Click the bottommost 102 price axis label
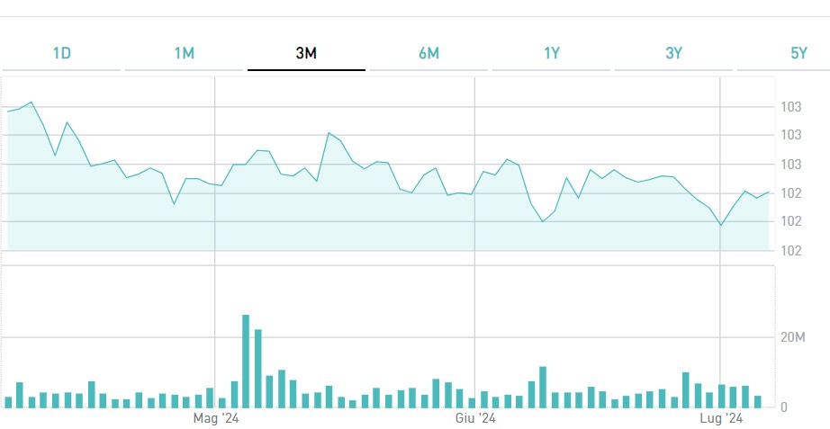This screenshot has height=429, width=830. [x=791, y=250]
